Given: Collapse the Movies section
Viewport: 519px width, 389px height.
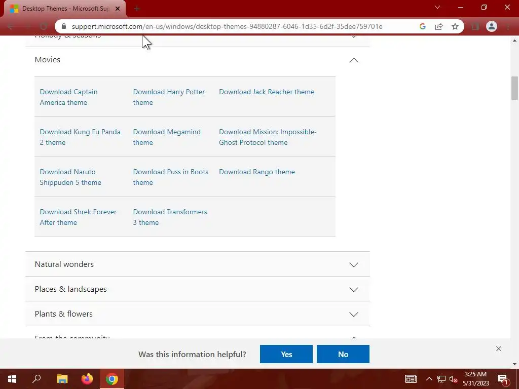Looking at the screenshot, I should tap(353, 60).
